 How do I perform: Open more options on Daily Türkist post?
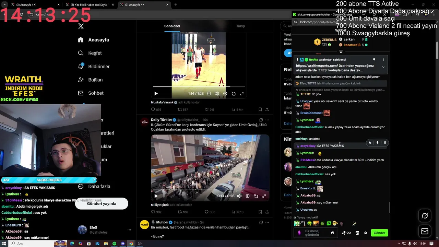pos(267,120)
